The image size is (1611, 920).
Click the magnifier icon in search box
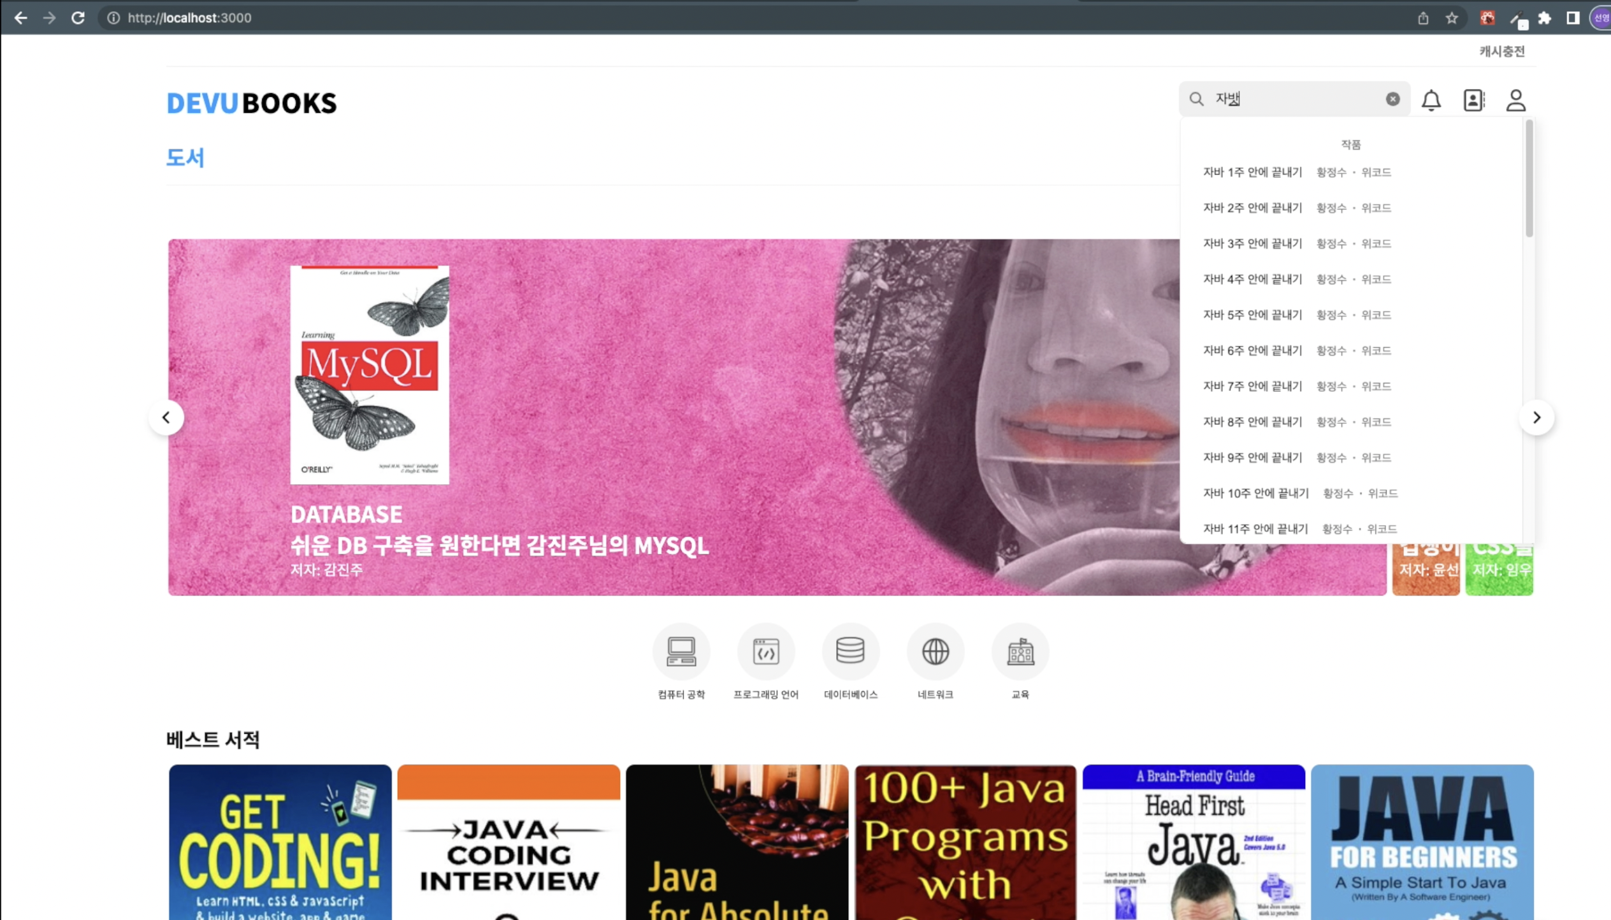tap(1196, 99)
